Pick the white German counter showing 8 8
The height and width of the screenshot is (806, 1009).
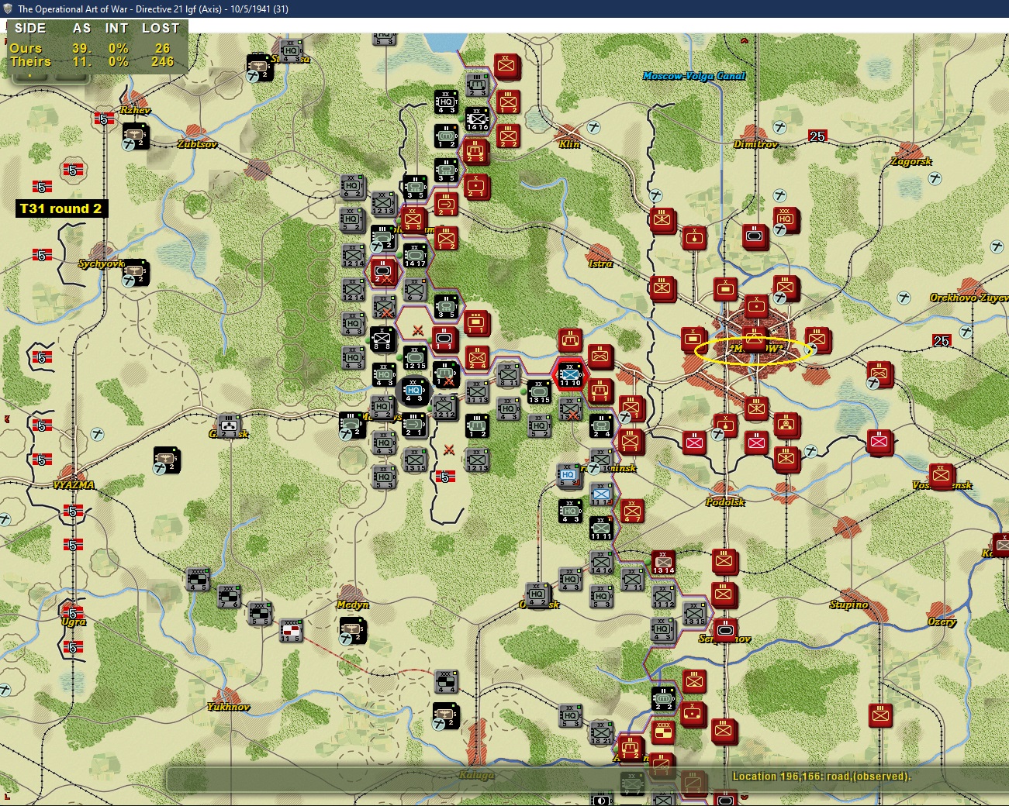[x=383, y=339]
